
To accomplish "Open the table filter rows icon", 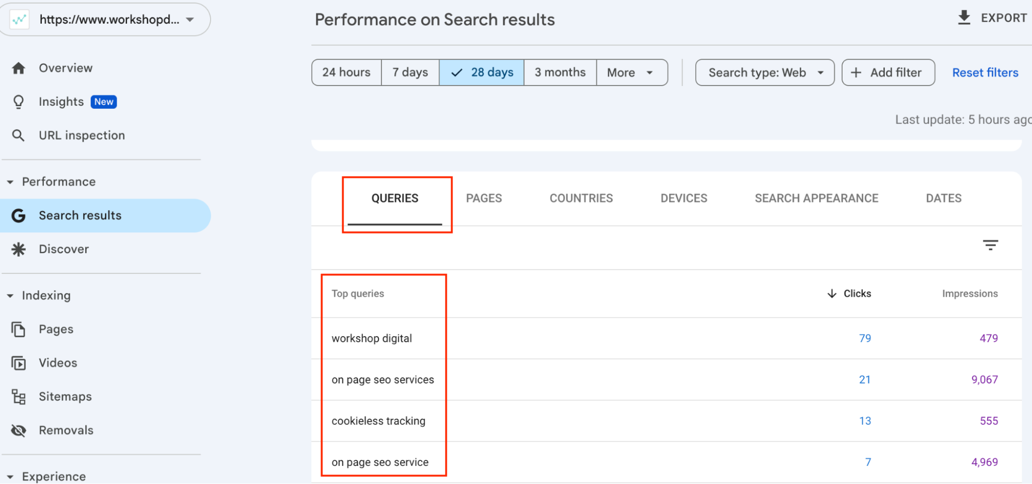I will [x=990, y=245].
